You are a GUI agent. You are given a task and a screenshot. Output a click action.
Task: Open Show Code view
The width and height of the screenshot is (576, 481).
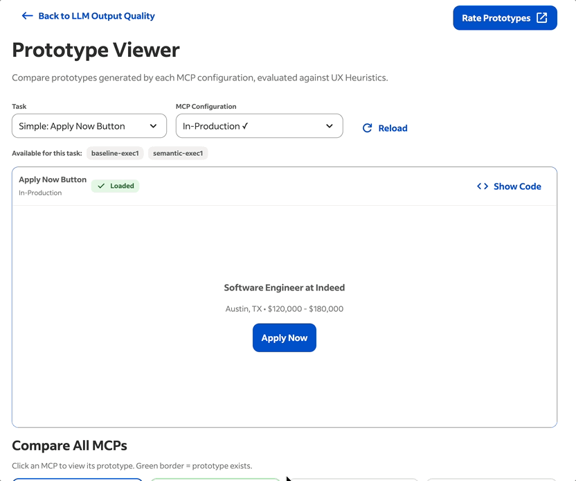515,186
